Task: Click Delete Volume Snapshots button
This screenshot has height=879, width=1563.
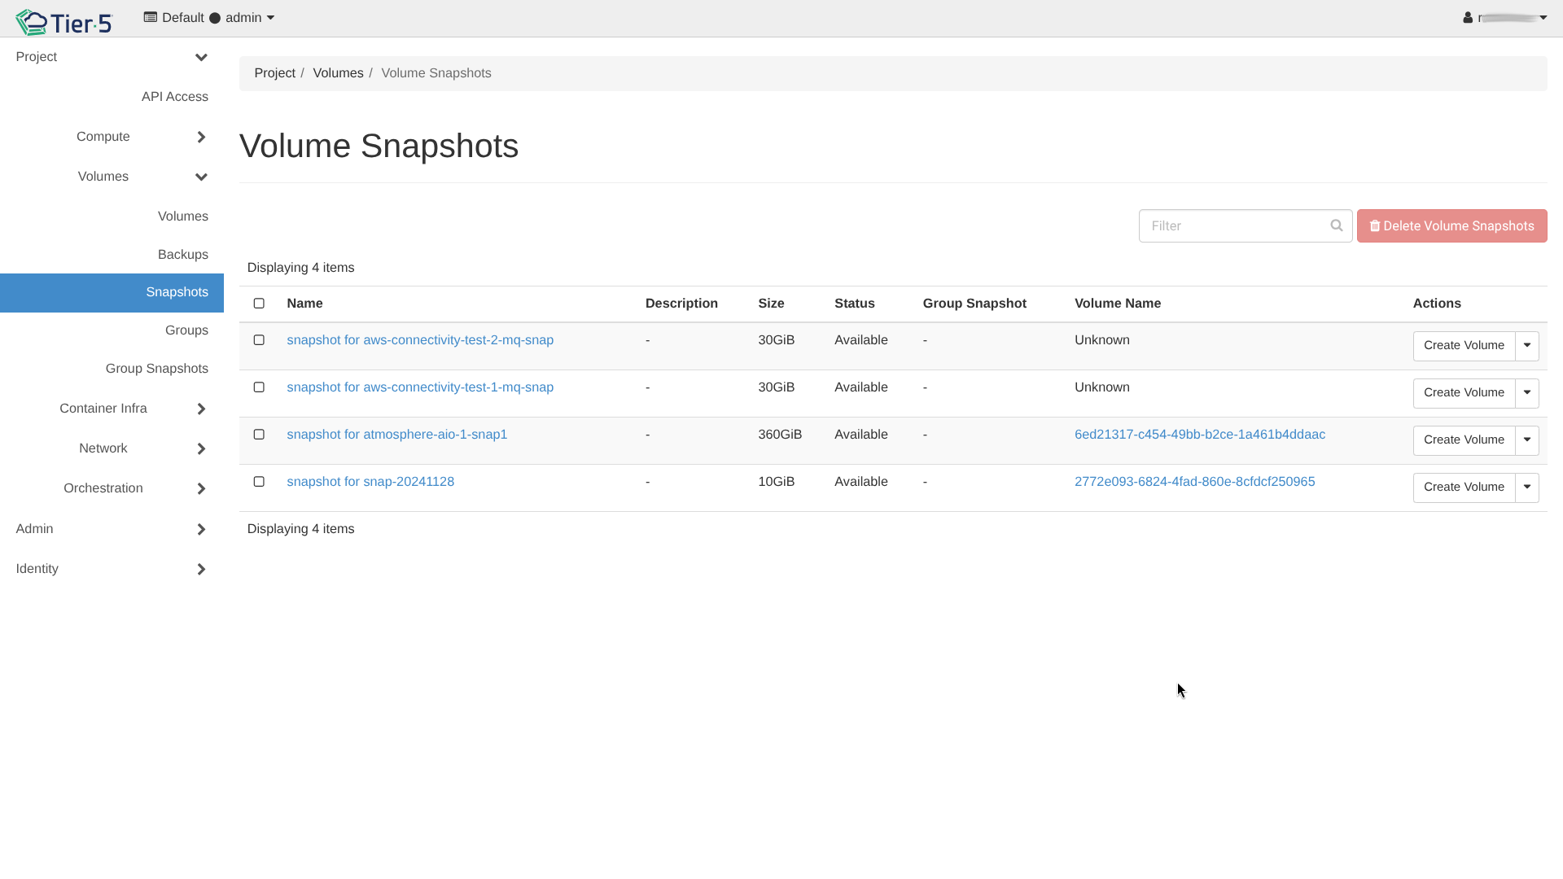Action: tap(1451, 226)
